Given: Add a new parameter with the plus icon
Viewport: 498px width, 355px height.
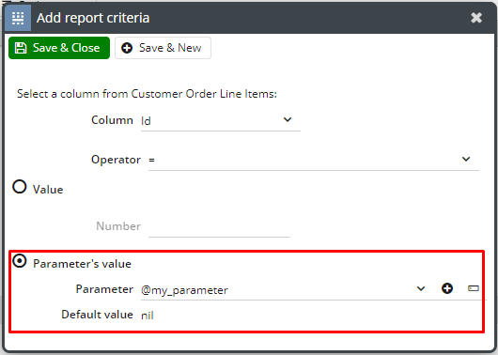Looking at the screenshot, I should tap(447, 288).
